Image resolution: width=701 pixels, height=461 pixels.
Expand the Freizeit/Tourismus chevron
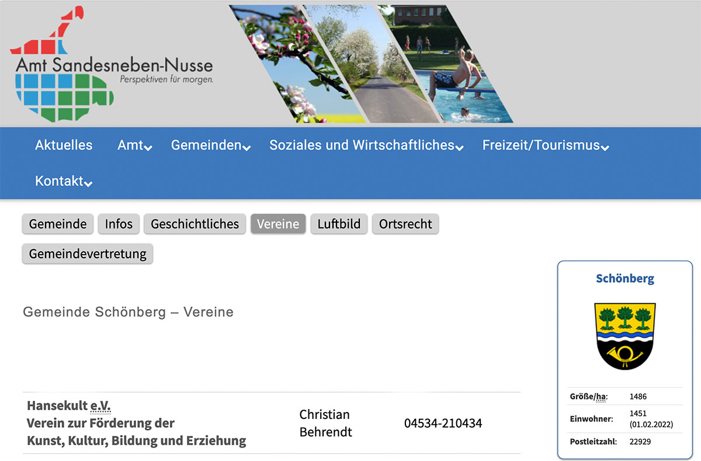(605, 148)
